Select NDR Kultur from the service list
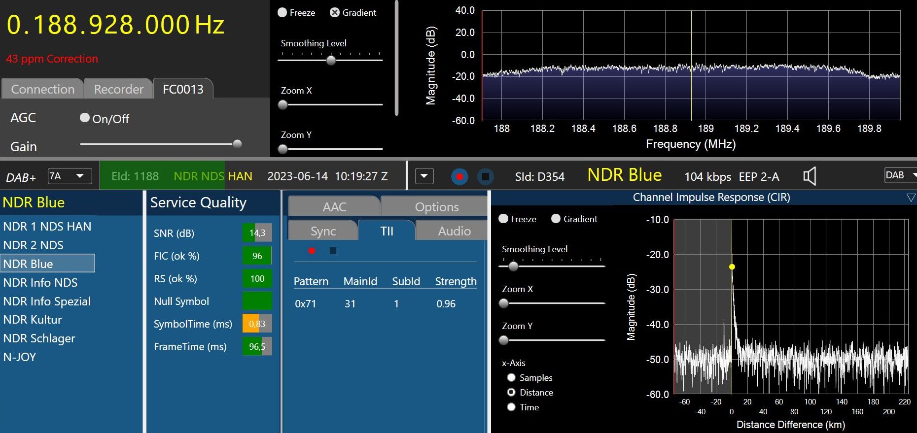 coord(33,320)
